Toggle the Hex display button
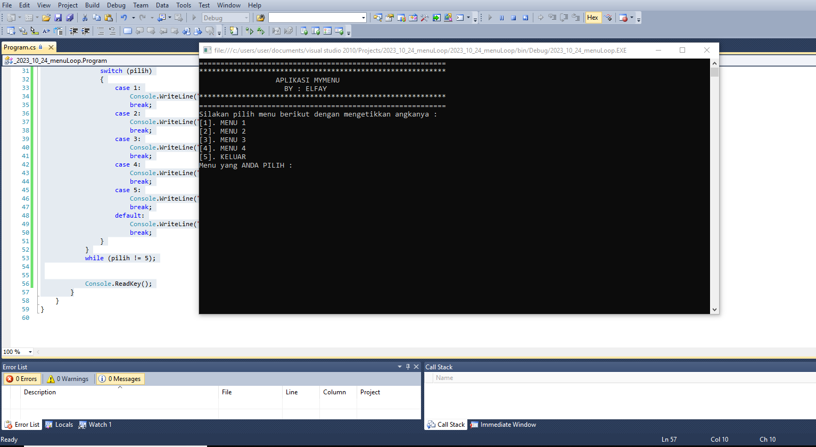Image resolution: width=816 pixels, height=447 pixels. pyautogui.click(x=592, y=18)
